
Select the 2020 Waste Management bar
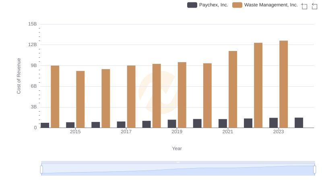(207, 96)
